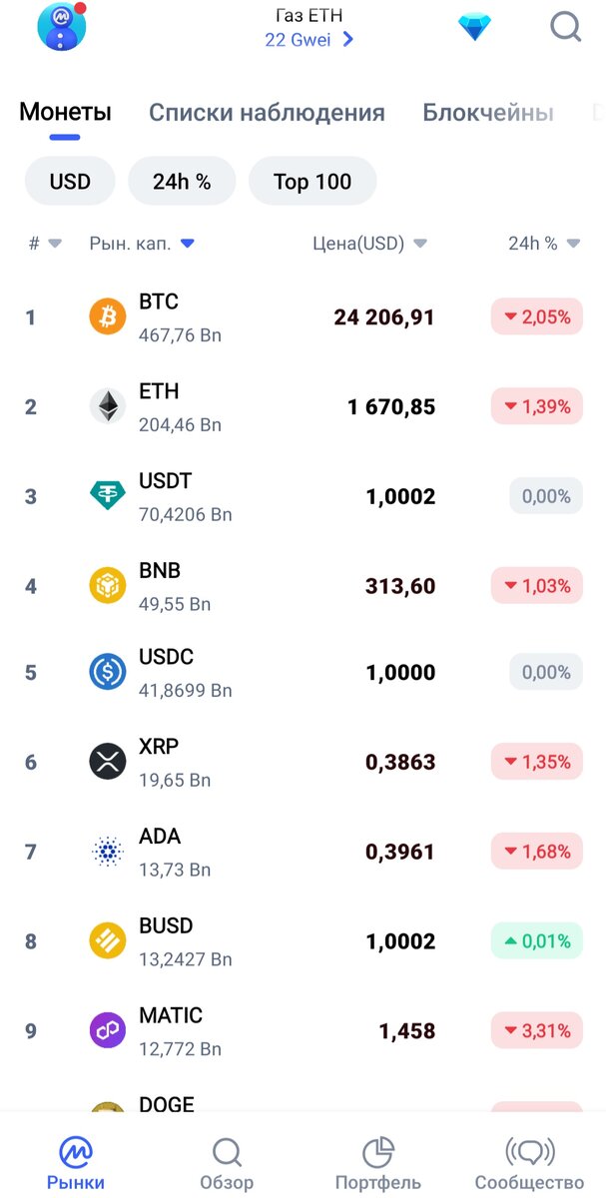Tap the Ethereum diamond logo
The image size is (606, 1198).
point(108,406)
